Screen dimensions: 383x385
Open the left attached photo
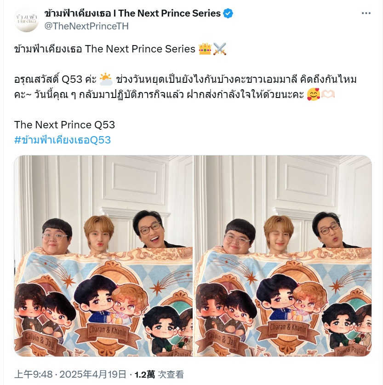pyautogui.click(x=103, y=256)
